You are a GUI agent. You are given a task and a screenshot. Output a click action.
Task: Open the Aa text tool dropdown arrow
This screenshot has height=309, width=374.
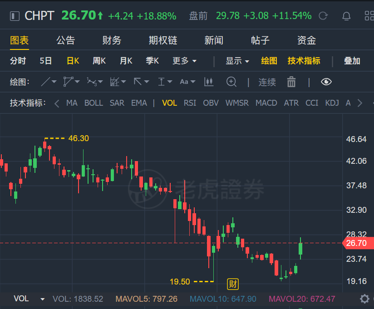point(193,82)
